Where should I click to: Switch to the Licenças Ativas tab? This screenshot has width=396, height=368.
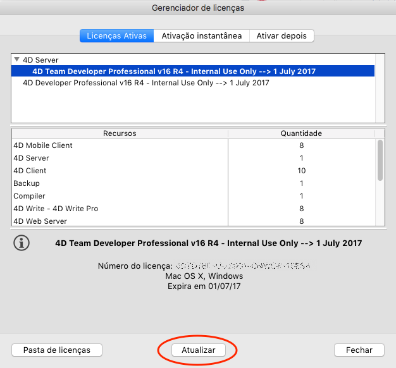click(x=117, y=36)
